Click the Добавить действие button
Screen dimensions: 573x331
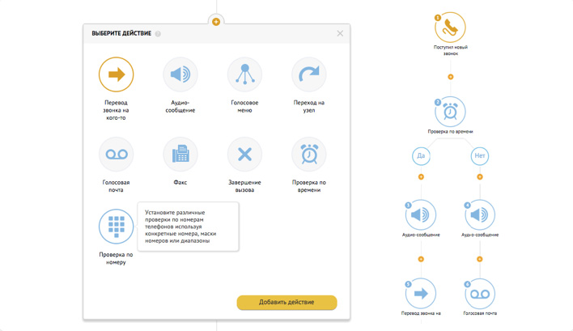coord(286,302)
